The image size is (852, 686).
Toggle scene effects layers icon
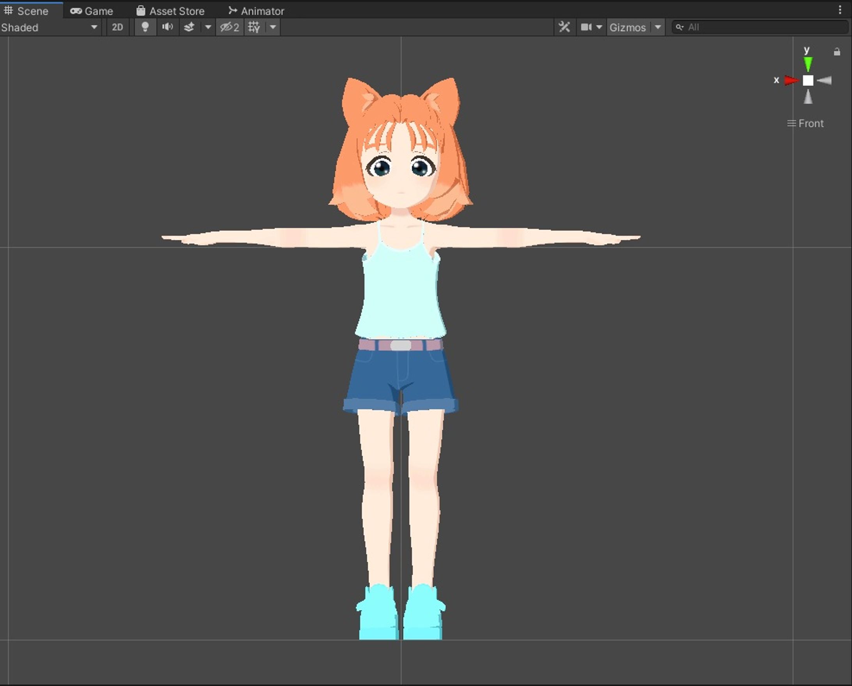[x=189, y=27]
